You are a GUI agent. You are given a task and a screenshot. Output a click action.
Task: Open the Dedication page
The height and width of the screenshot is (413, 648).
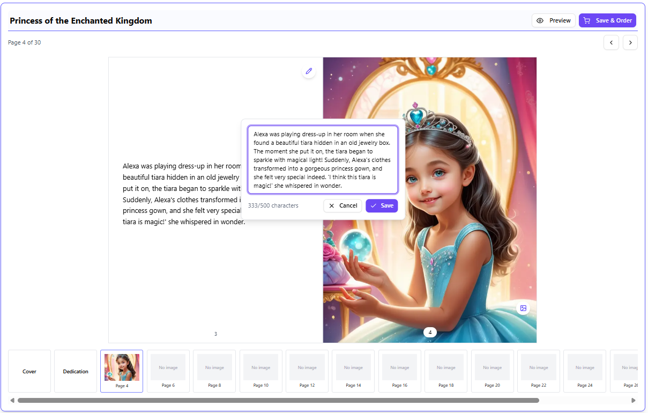point(75,371)
